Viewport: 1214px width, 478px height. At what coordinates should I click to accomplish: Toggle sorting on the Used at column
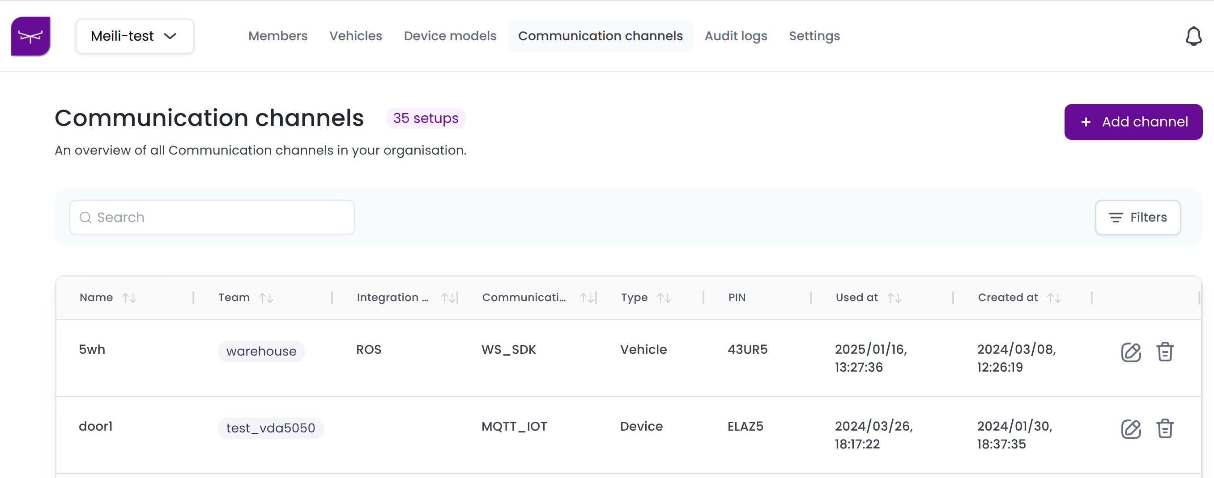(x=895, y=298)
